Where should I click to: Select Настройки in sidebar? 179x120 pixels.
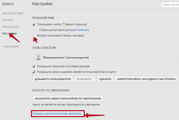9,33
